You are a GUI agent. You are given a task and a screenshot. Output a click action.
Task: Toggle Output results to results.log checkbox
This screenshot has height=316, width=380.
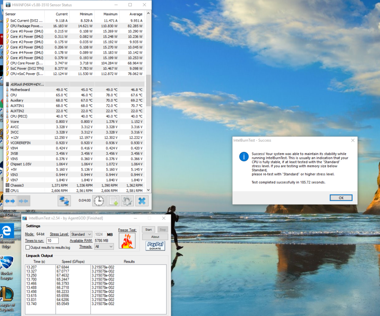pos(28,248)
